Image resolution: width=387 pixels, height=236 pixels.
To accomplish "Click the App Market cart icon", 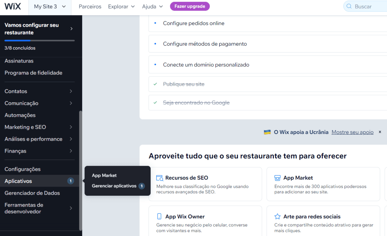I will pyautogui.click(x=277, y=177).
